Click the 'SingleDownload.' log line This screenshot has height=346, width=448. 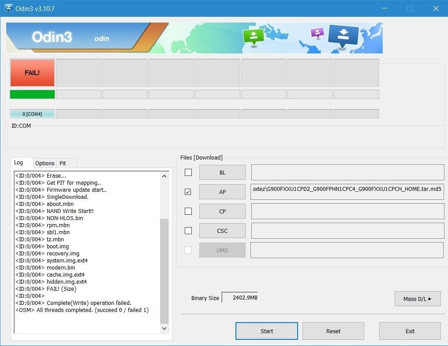coord(52,197)
